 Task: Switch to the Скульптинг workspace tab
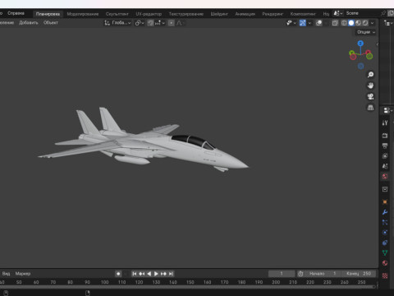(x=117, y=14)
